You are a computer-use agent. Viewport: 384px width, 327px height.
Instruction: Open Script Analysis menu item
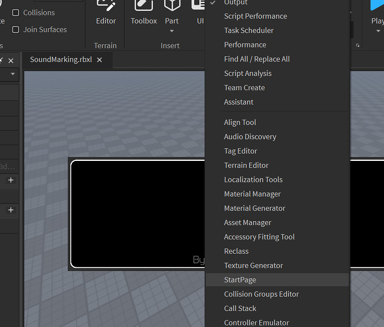pos(277,73)
